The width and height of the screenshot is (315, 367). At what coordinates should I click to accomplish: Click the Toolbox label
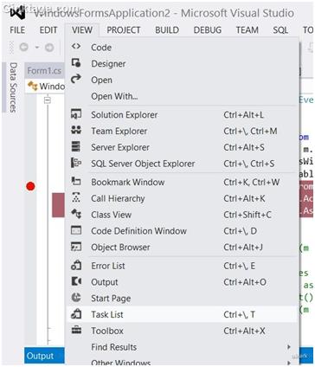coord(107,331)
